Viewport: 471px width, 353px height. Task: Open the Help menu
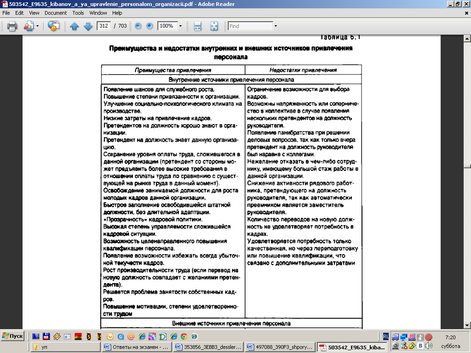[x=117, y=13]
